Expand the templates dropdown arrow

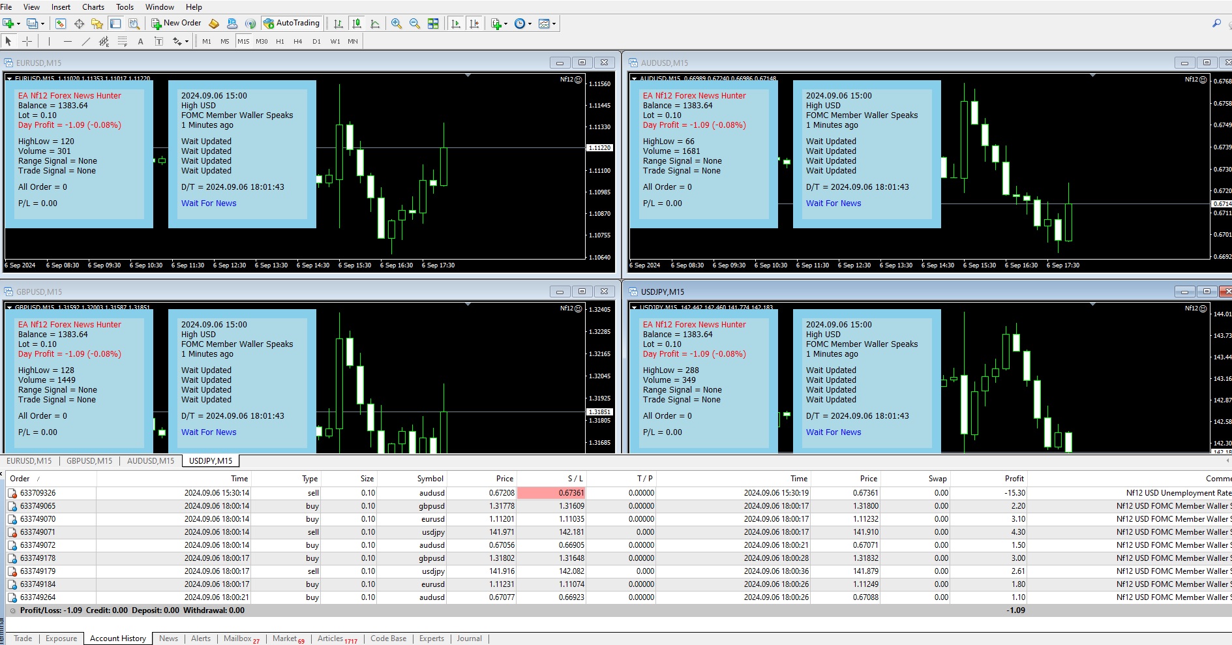point(554,24)
